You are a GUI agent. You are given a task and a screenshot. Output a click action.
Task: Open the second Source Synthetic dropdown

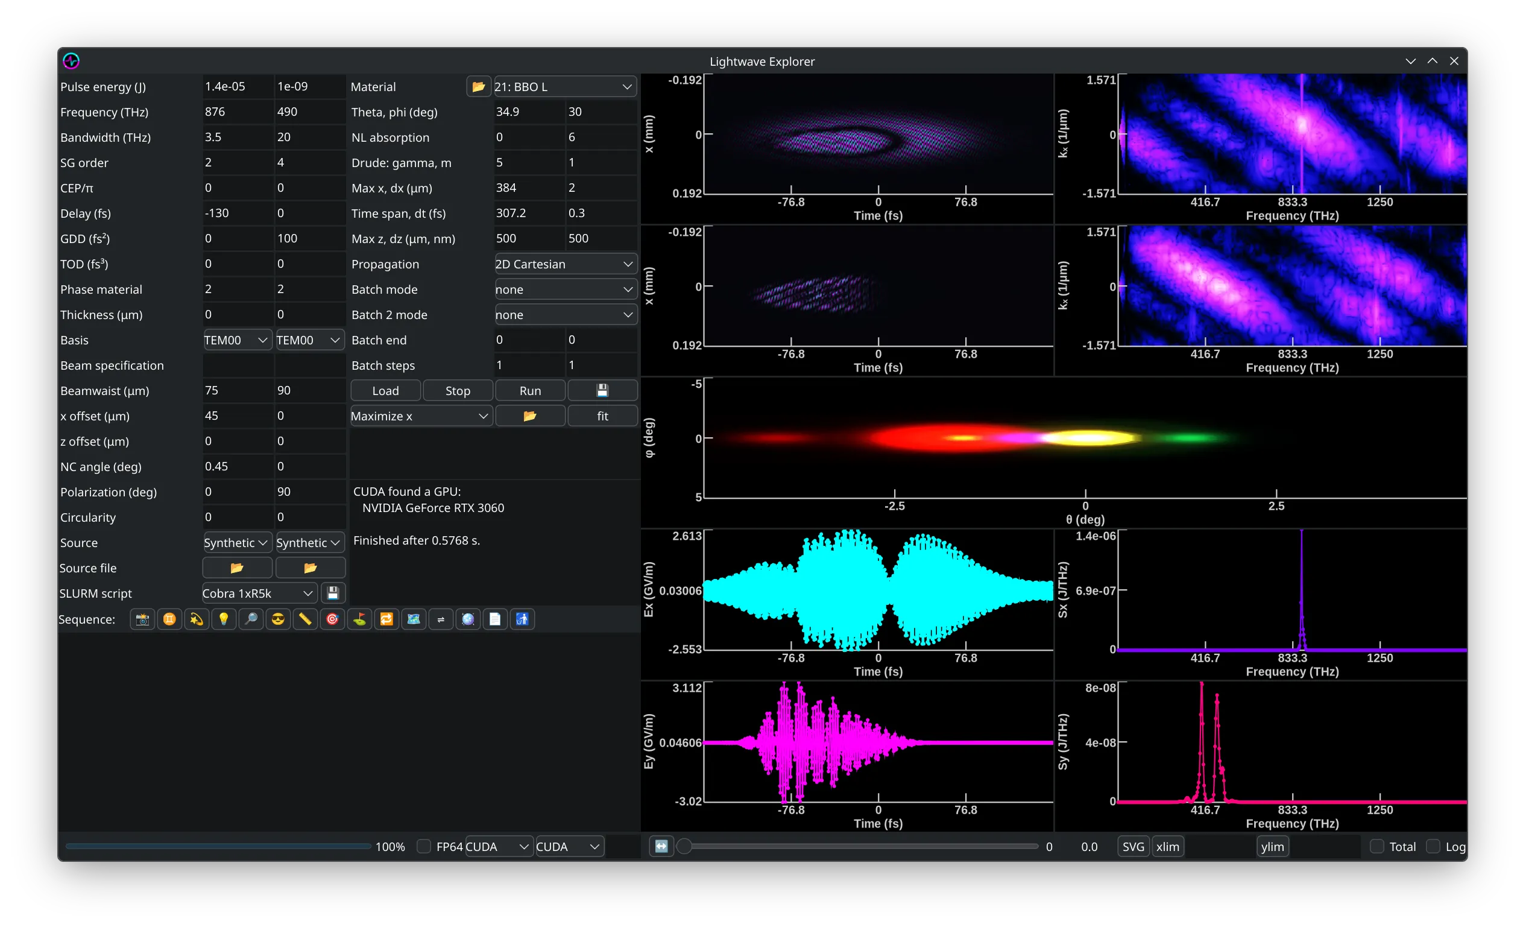311,543
